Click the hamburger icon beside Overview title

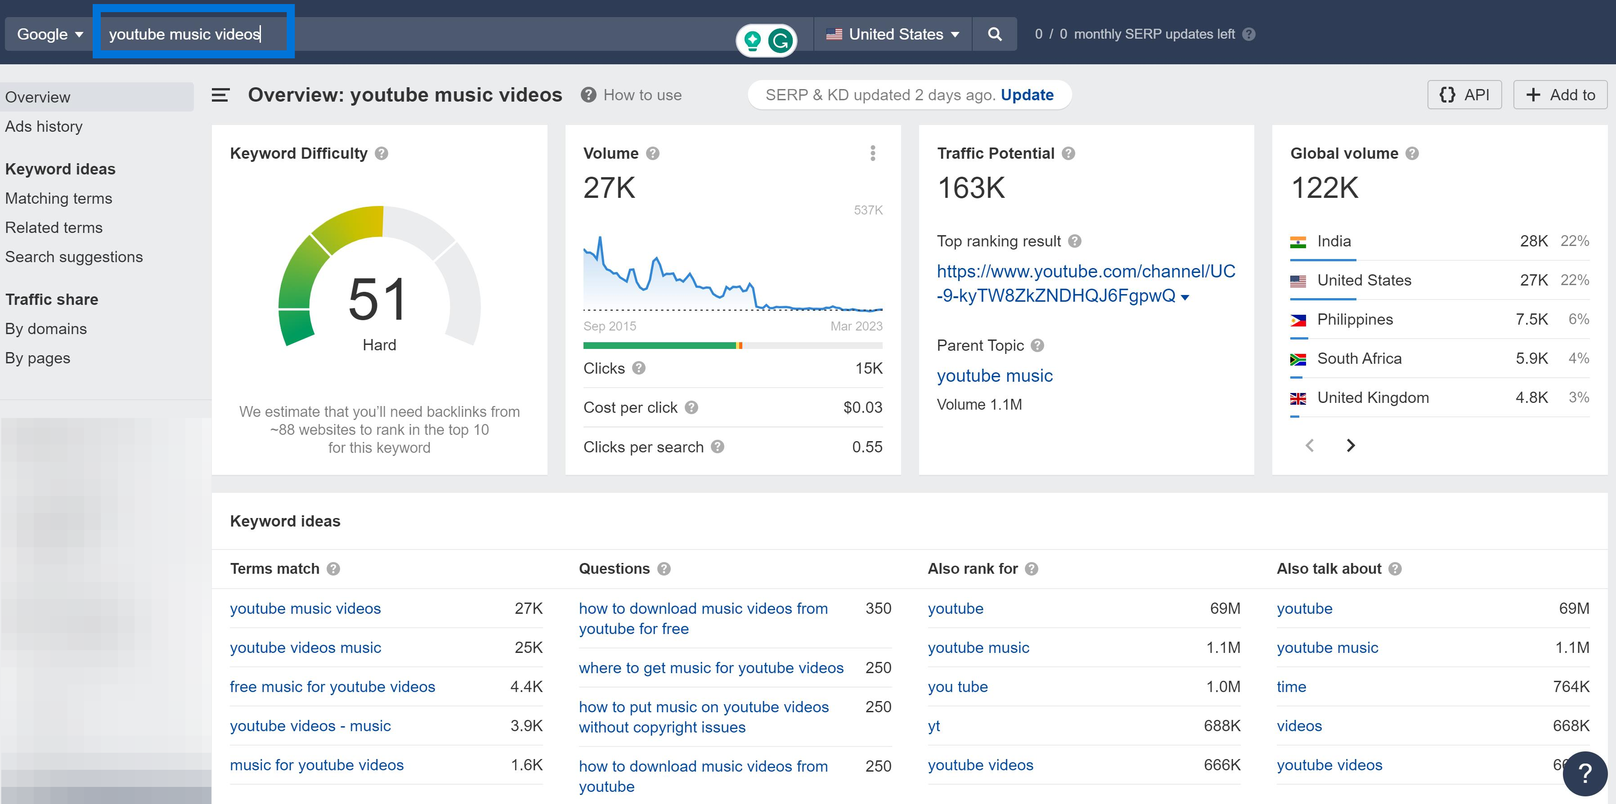[x=220, y=95]
